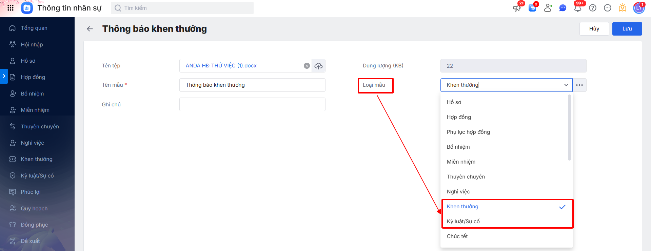Click the Lưu save button
Viewport: 651px width, 251px height.
[627, 29]
